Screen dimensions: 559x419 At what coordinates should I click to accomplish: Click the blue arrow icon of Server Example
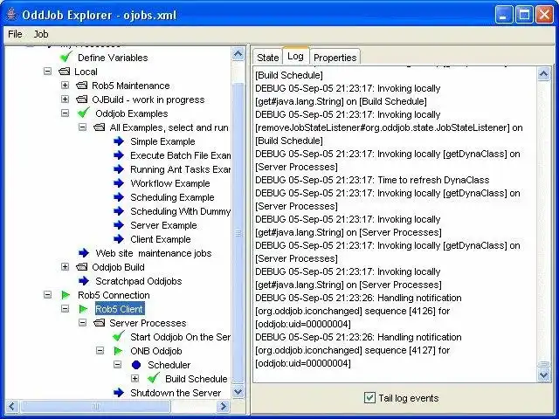[x=119, y=225]
